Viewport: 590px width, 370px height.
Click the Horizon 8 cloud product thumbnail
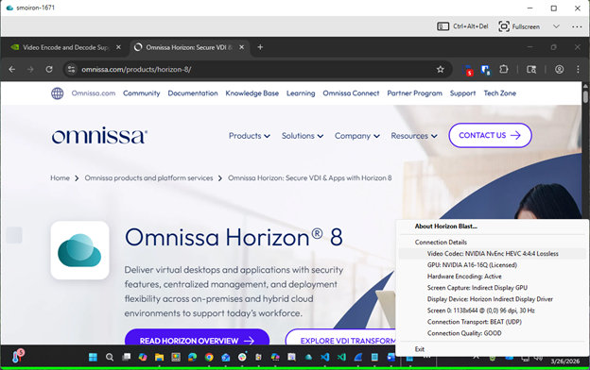79,250
